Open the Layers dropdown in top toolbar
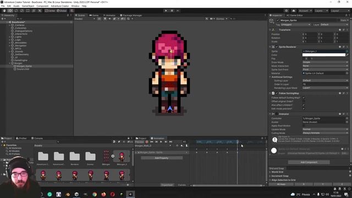This screenshot has width=352, height=198. pyautogui.click(x=321, y=10)
